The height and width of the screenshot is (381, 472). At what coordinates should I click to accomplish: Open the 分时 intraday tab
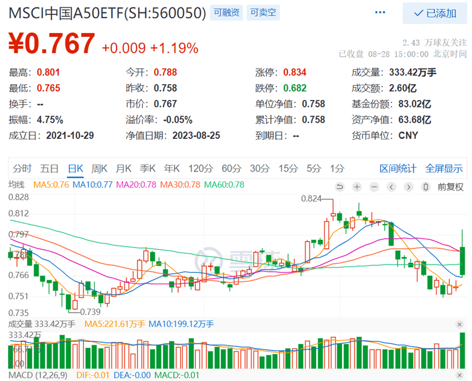point(22,169)
